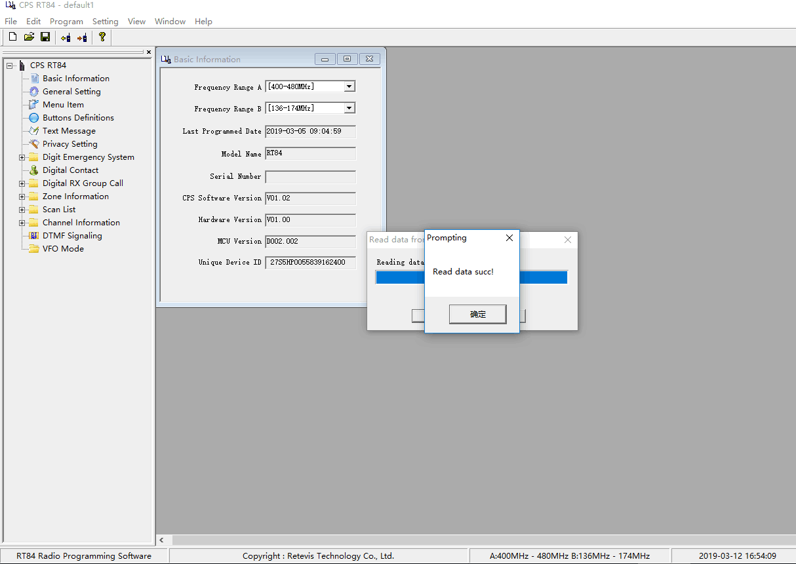Select General Setting in the tree
The height and width of the screenshot is (564, 796).
71,92
